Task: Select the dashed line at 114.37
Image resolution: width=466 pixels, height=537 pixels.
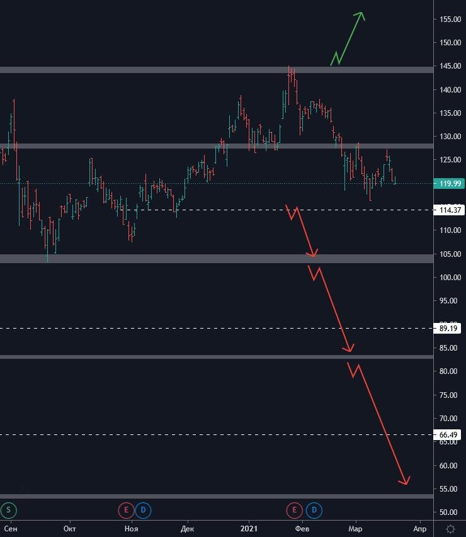Action: click(278, 210)
